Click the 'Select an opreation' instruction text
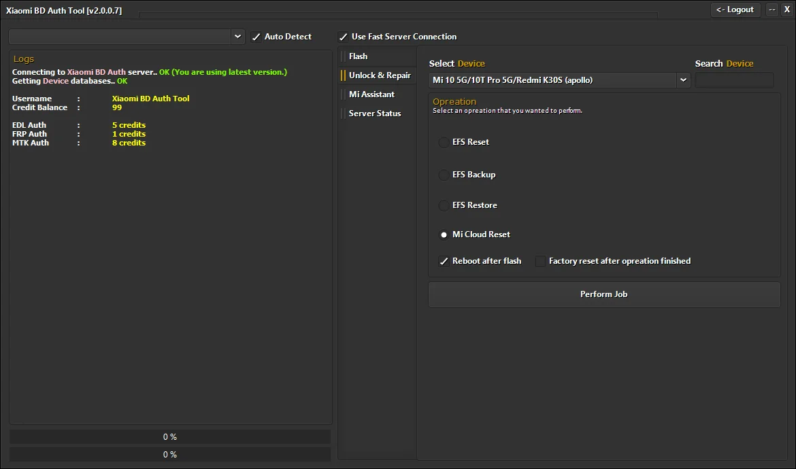The width and height of the screenshot is (796, 469). click(507, 111)
